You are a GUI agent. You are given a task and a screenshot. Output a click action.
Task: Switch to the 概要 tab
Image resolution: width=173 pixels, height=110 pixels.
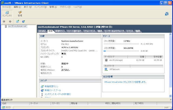coord(51,31)
